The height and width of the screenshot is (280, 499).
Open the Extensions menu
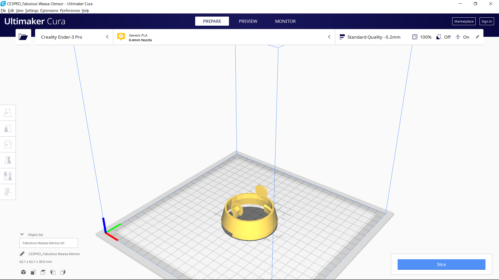49,11
